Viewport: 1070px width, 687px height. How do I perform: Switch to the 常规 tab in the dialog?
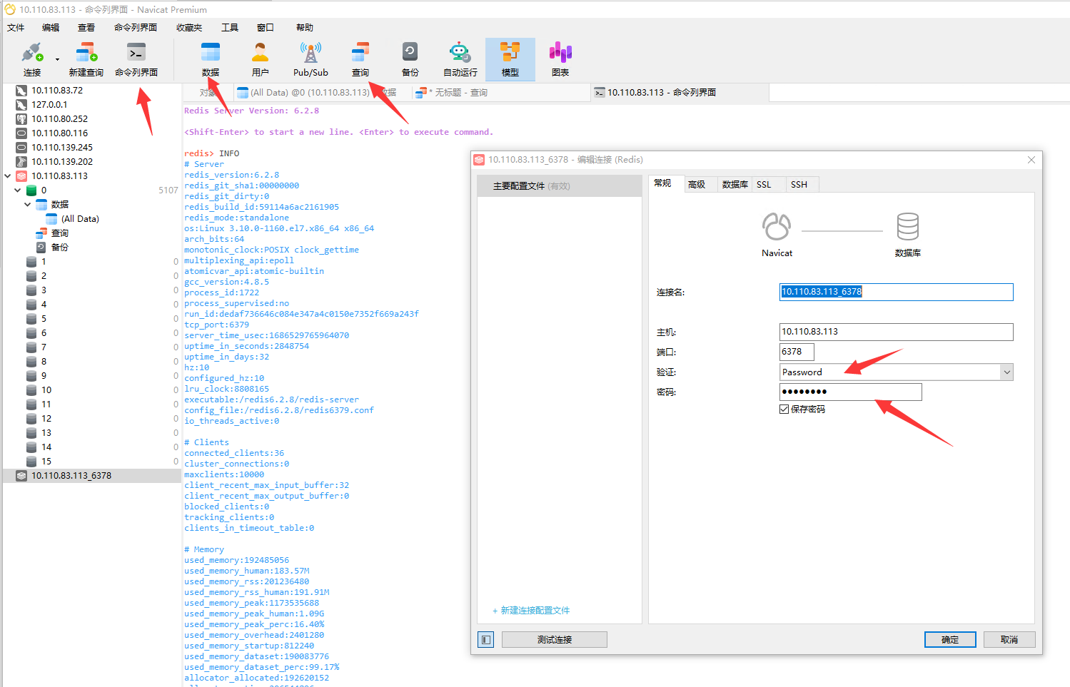663,183
